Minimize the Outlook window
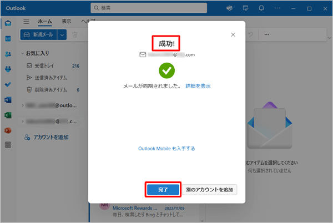The width and height of the screenshot is (333, 223). (293, 8)
